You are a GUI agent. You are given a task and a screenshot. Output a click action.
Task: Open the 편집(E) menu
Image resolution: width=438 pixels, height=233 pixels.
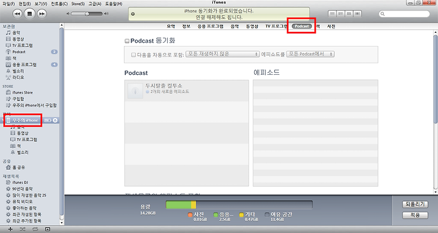coord(24,4)
